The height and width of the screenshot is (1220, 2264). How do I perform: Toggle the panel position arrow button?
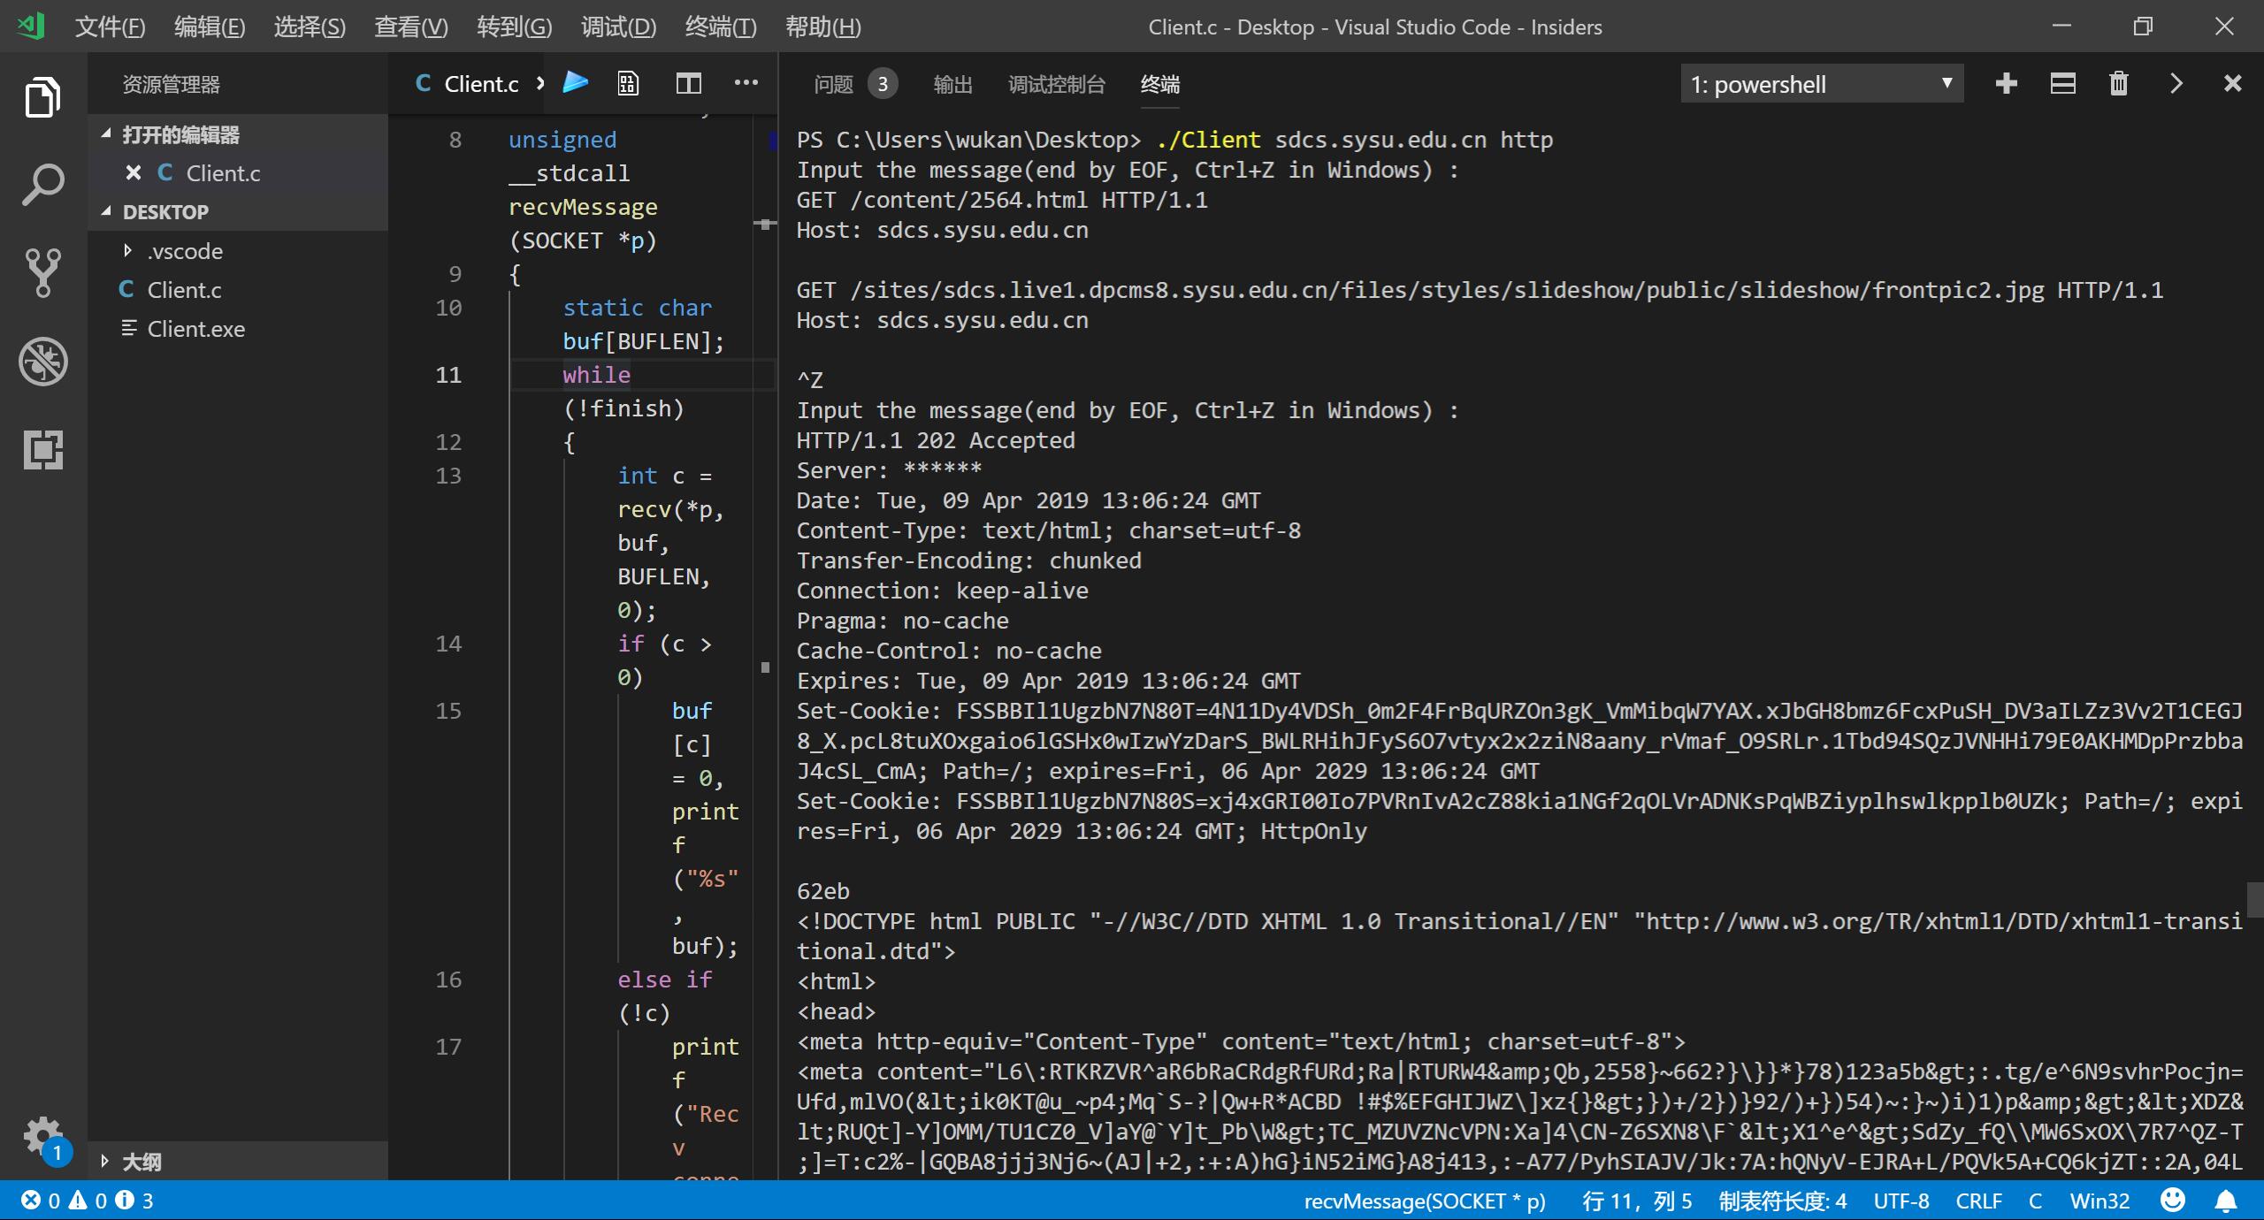click(x=2176, y=84)
